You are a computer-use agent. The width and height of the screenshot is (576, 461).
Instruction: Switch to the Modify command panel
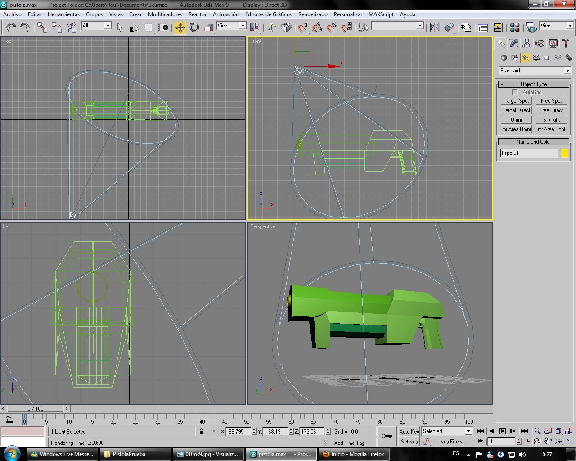[x=514, y=43]
